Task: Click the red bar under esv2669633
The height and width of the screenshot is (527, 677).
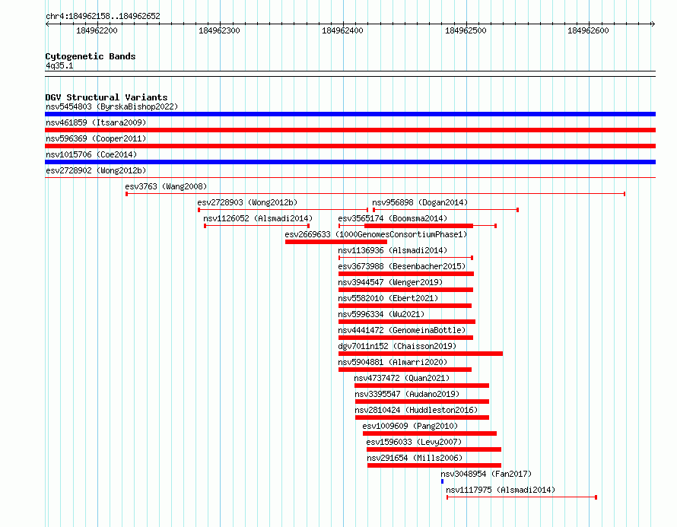Action: coord(336,242)
